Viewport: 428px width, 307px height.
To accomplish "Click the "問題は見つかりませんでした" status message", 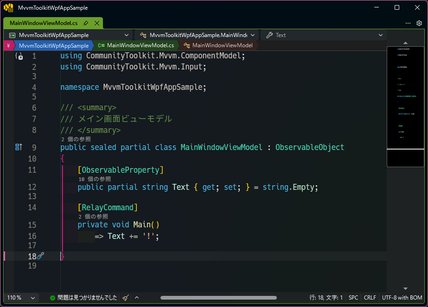I will pos(87,298).
